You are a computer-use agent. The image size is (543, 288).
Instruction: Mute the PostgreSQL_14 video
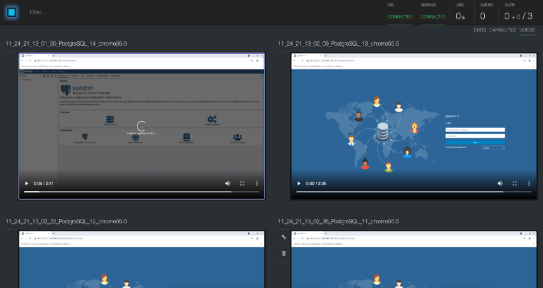227,183
